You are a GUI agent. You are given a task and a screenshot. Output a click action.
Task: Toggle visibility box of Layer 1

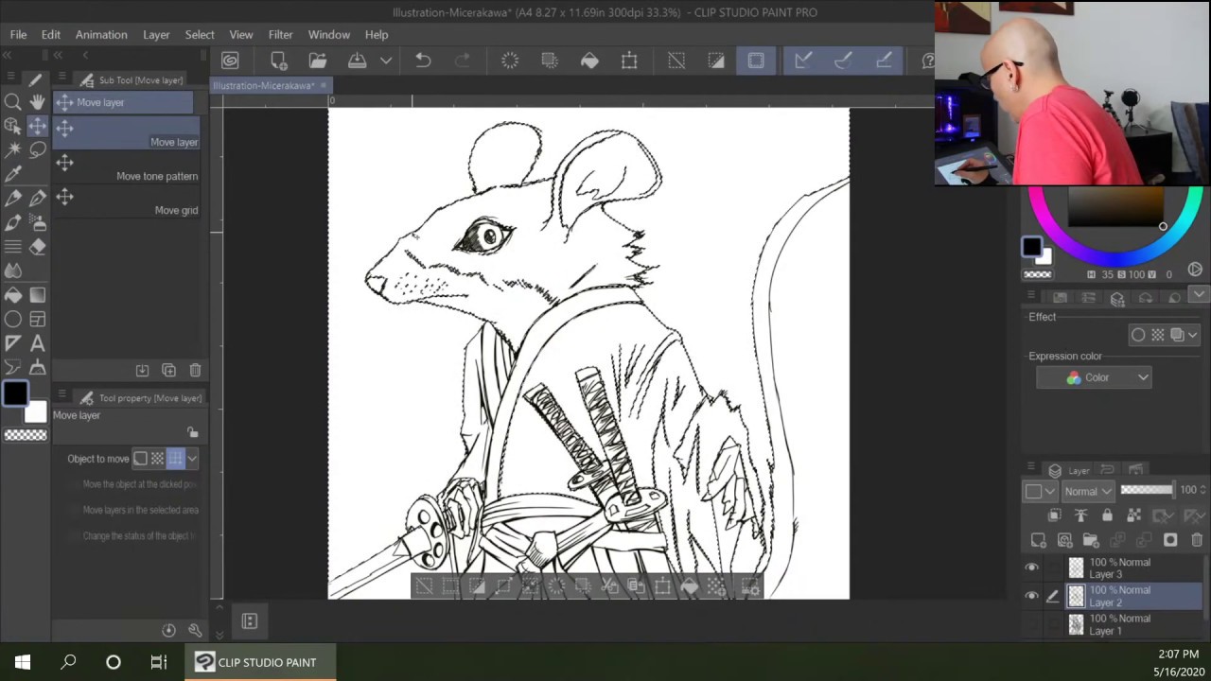coord(1032,624)
